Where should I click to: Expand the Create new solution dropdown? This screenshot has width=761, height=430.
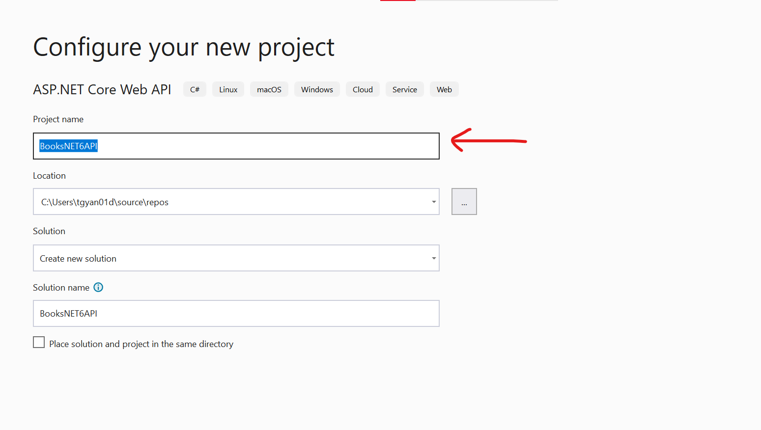coord(433,258)
